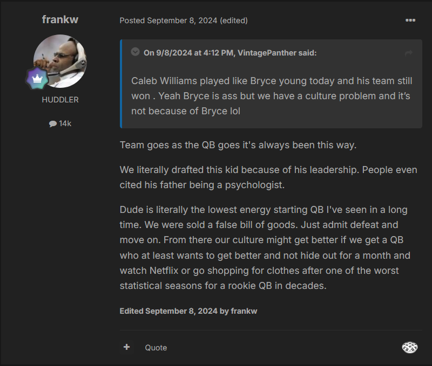Click the 'We literally drafted this kid' paragraph
This screenshot has height=366, width=432.
pyautogui.click(x=268, y=177)
